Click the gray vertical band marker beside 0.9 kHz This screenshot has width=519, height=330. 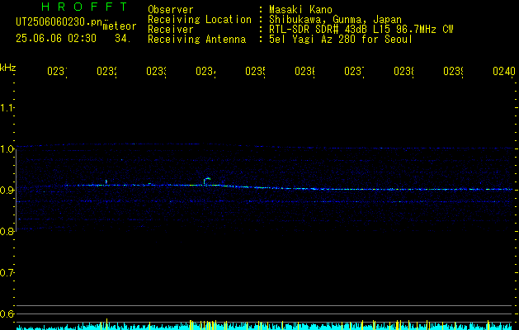(x=17, y=190)
